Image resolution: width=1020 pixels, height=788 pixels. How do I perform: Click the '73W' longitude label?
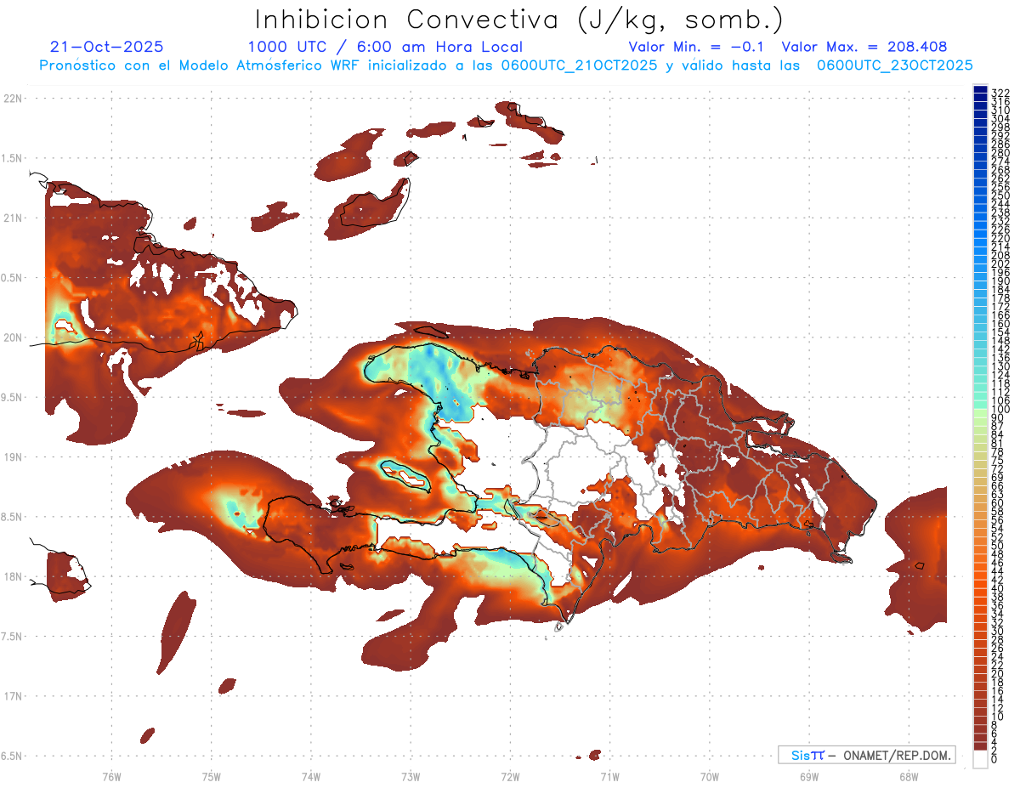click(411, 776)
